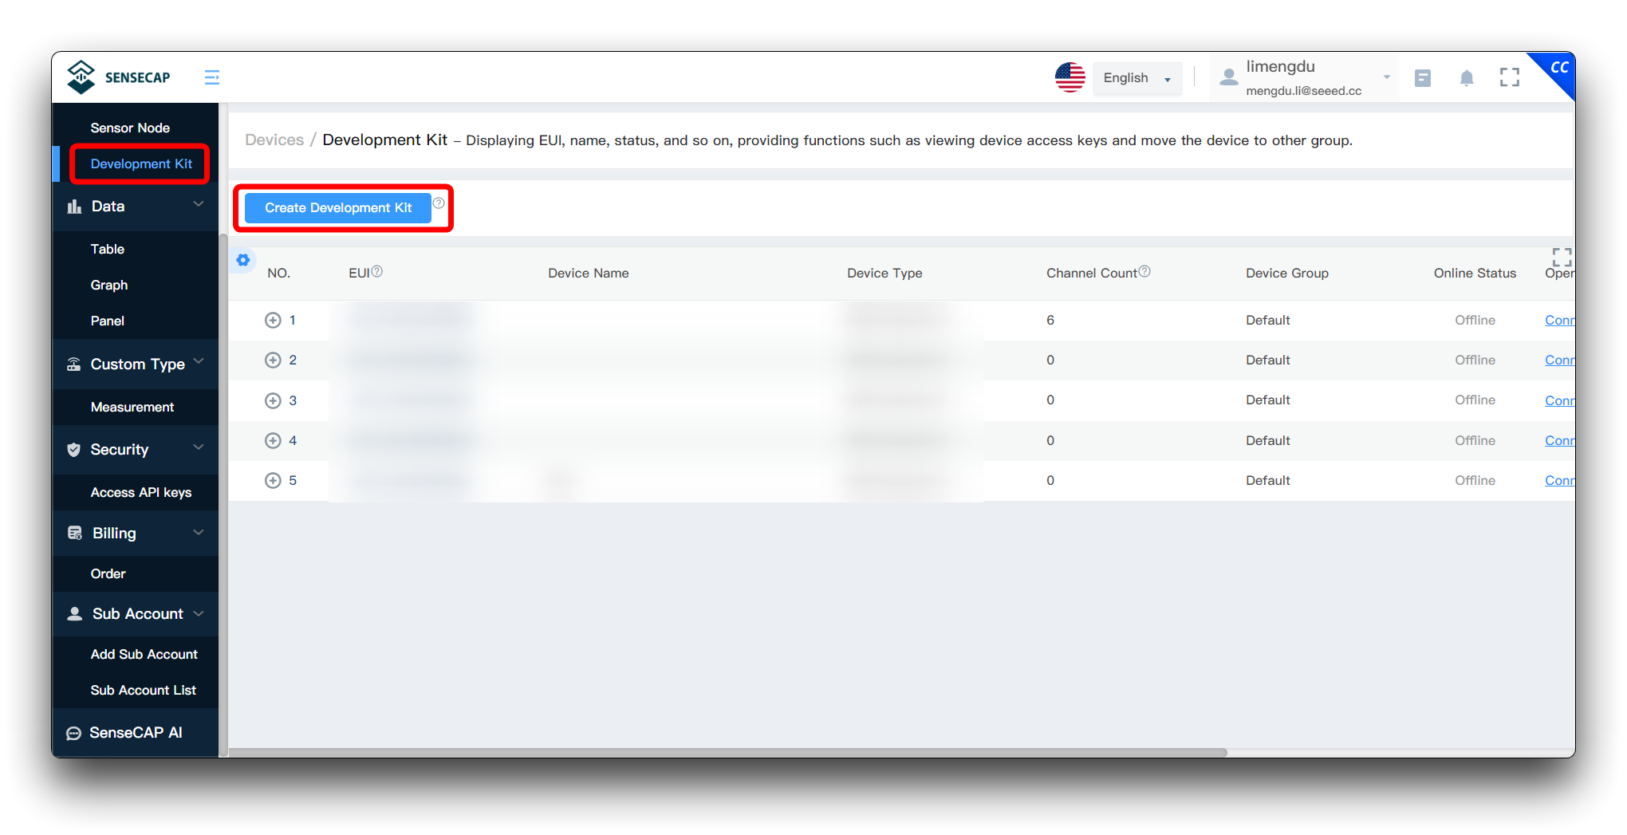This screenshot has height=835, width=1627.
Task: Click the Sub Account person icon
Action: coord(74,613)
